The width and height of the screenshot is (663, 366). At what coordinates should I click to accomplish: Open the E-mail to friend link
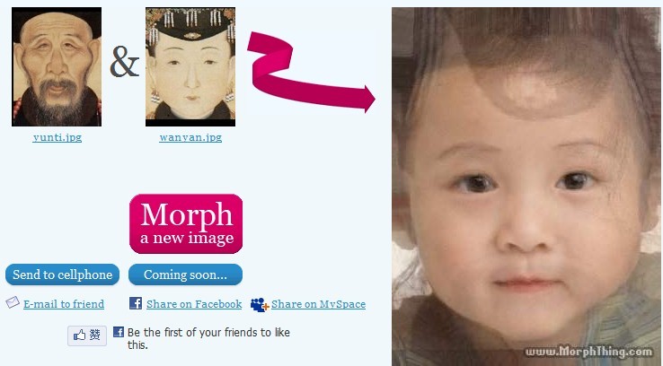point(64,304)
